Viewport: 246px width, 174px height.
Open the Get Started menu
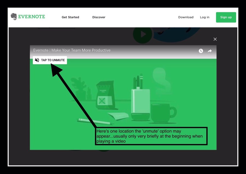(70, 17)
